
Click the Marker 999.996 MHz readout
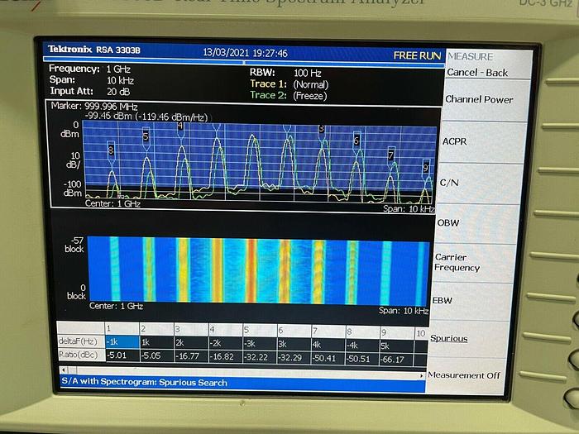pyautogui.click(x=94, y=107)
